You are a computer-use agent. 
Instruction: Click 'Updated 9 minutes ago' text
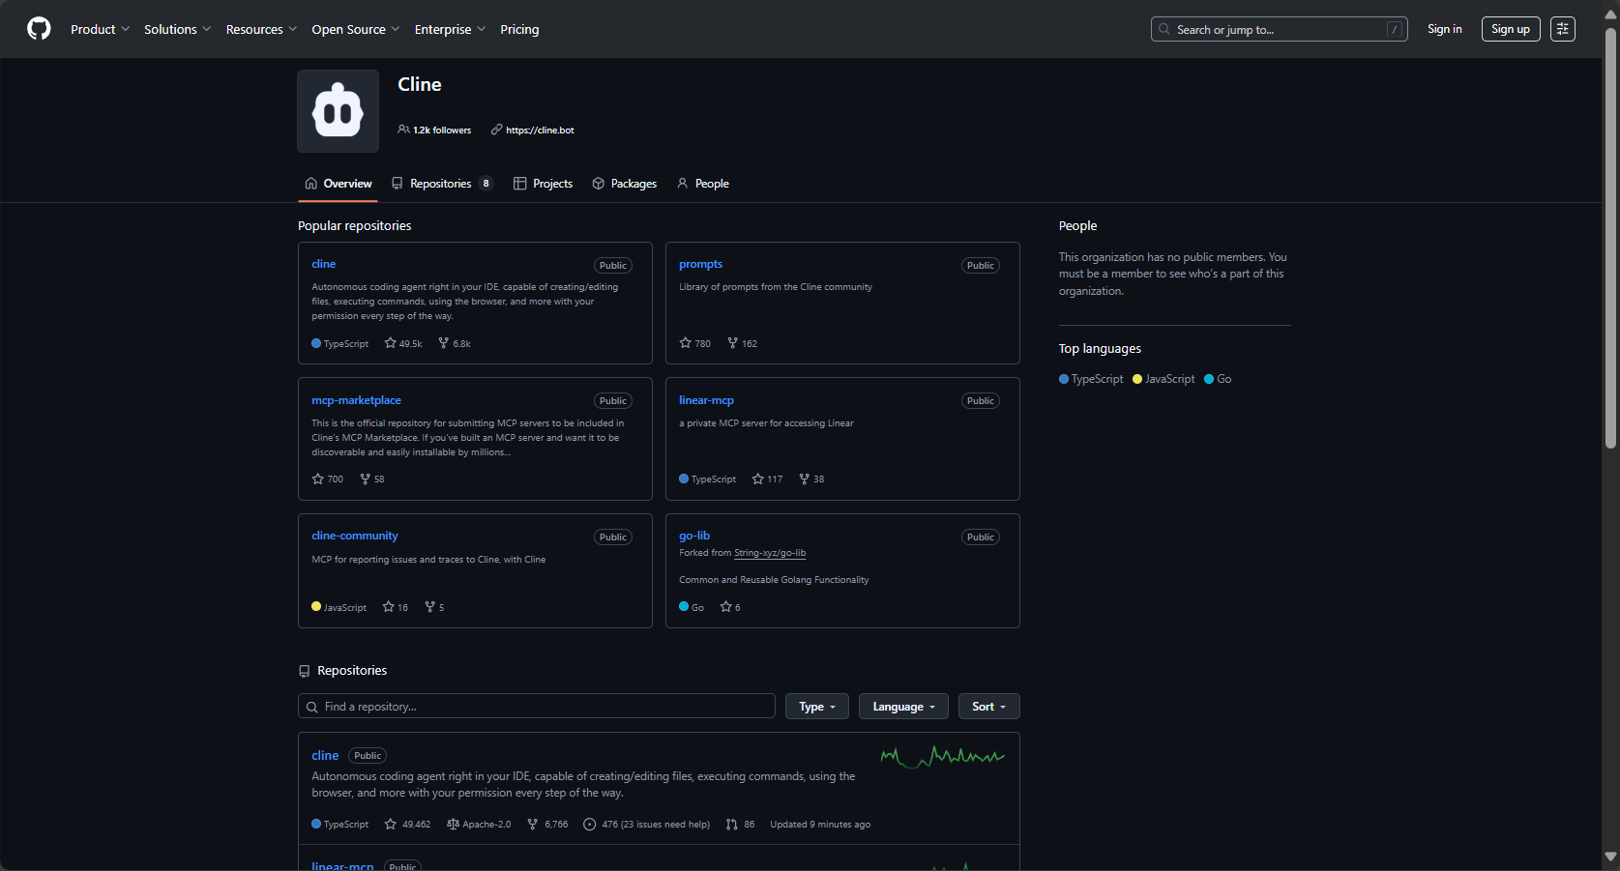click(x=820, y=825)
